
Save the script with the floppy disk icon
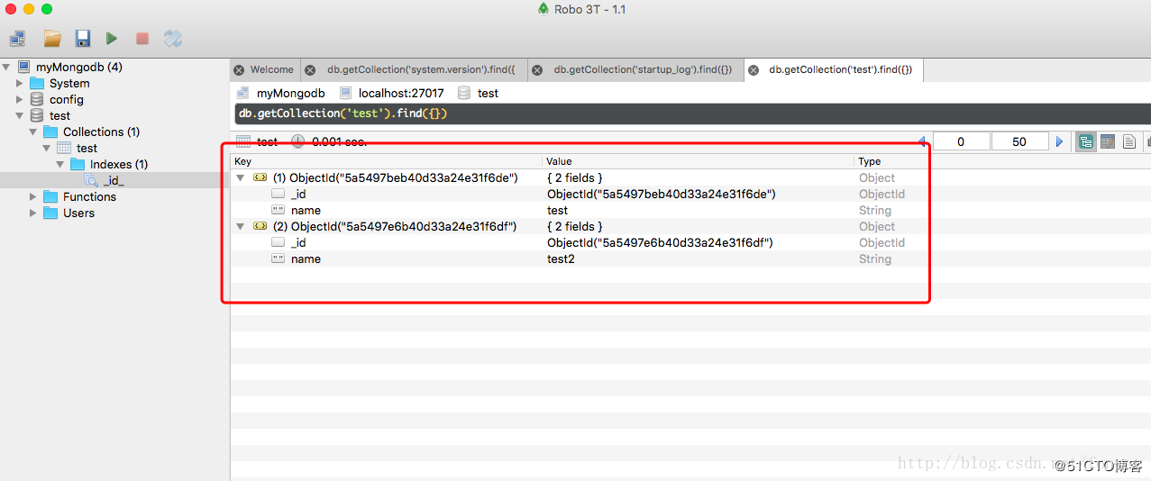pyautogui.click(x=83, y=39)
